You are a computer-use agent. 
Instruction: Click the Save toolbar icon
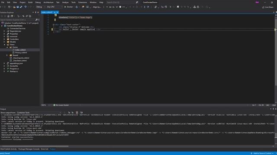pyautogui.click(x=18, y=7)
